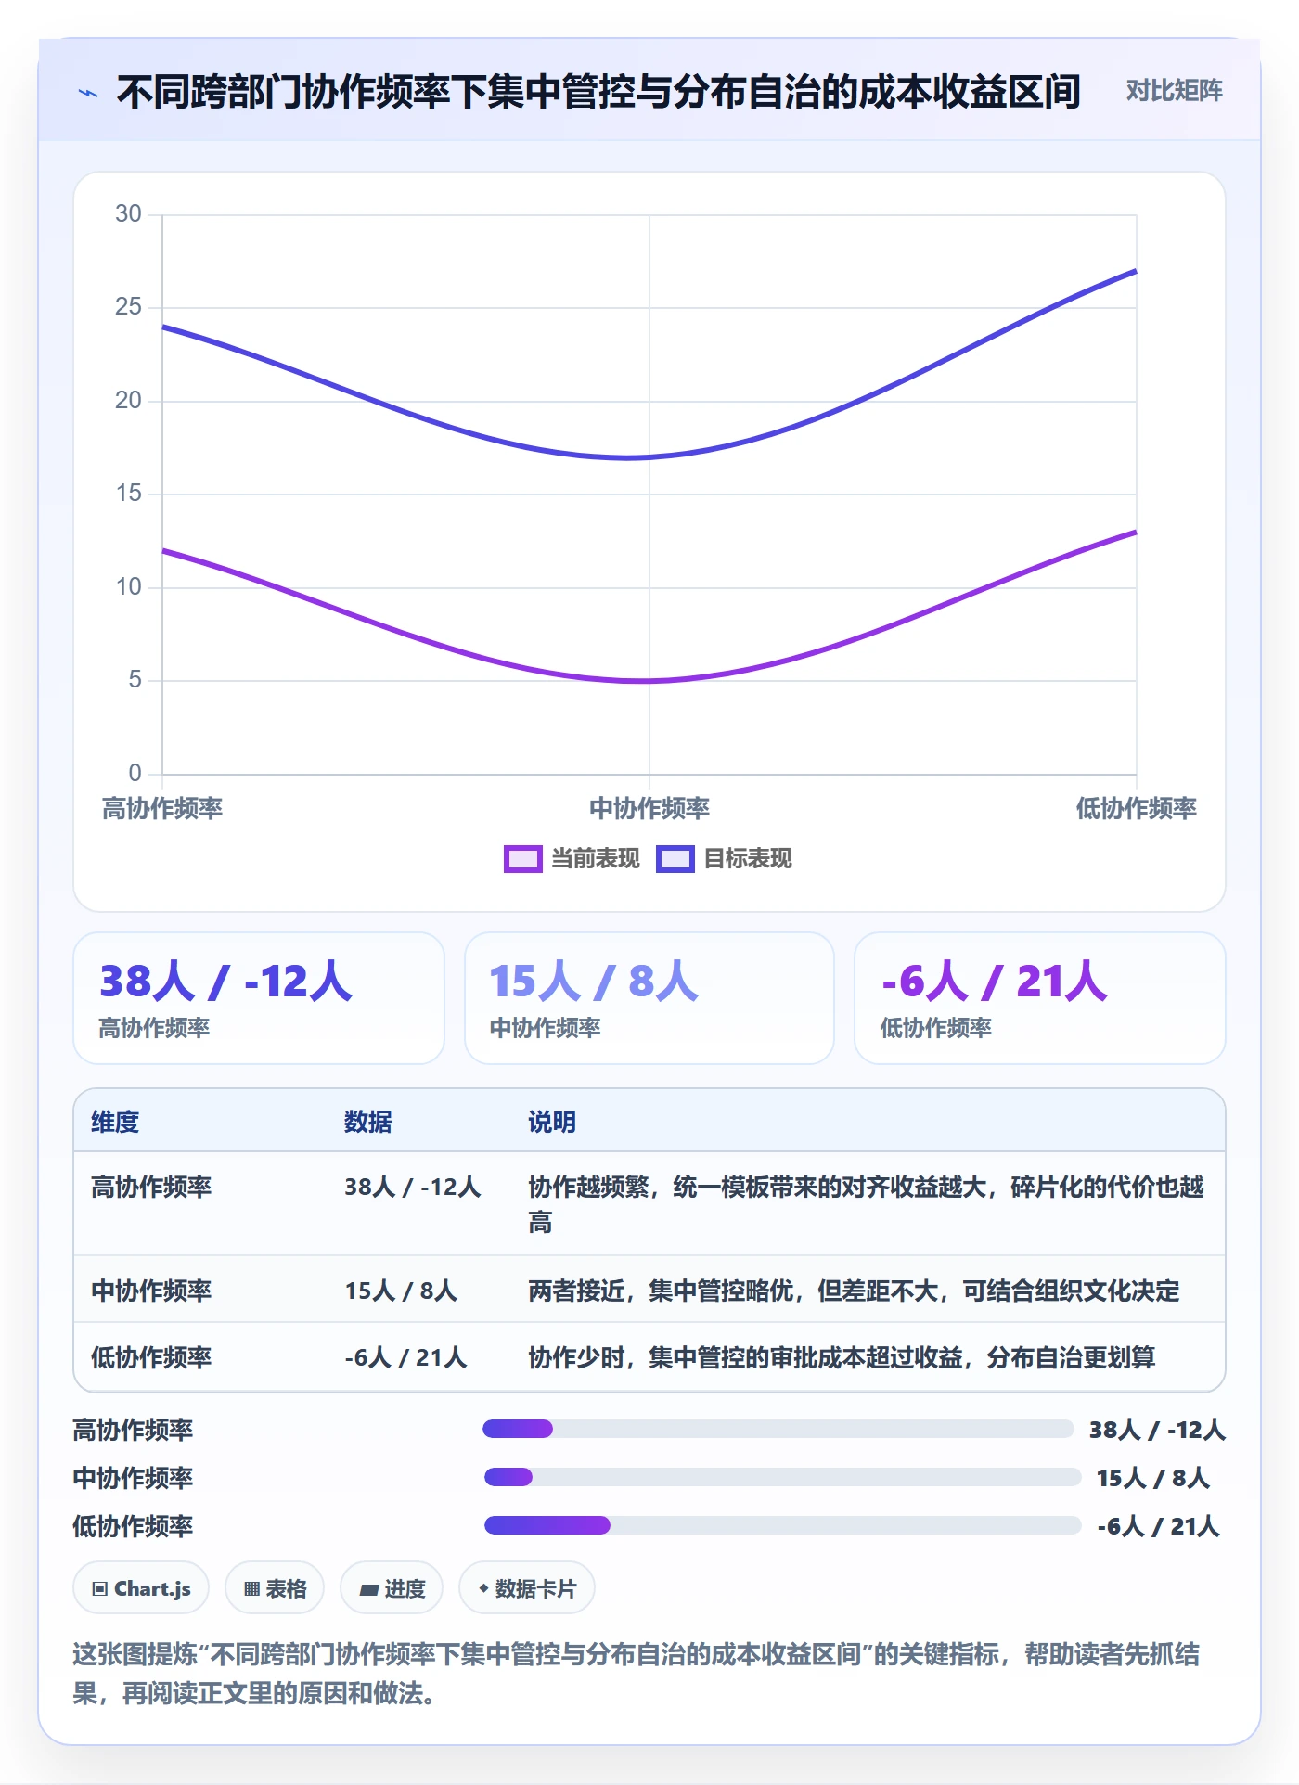Click description starting 两者接近

(x=854, y=1291)
